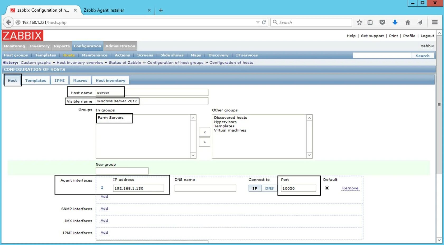
Task: Click the Visible name input field
Action: [x=152, y=101]
